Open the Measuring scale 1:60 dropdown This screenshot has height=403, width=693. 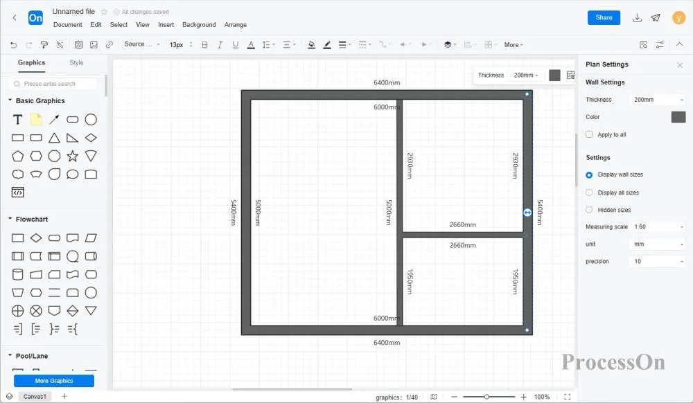pos(657,227)
